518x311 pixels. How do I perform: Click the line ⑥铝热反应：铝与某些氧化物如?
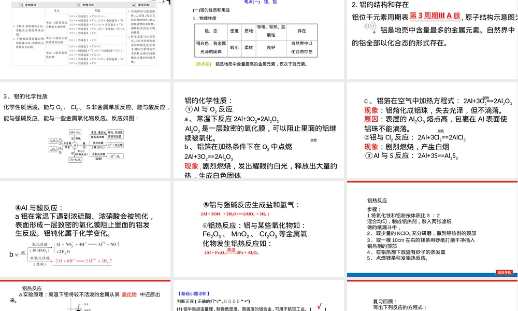click(254, 225)
